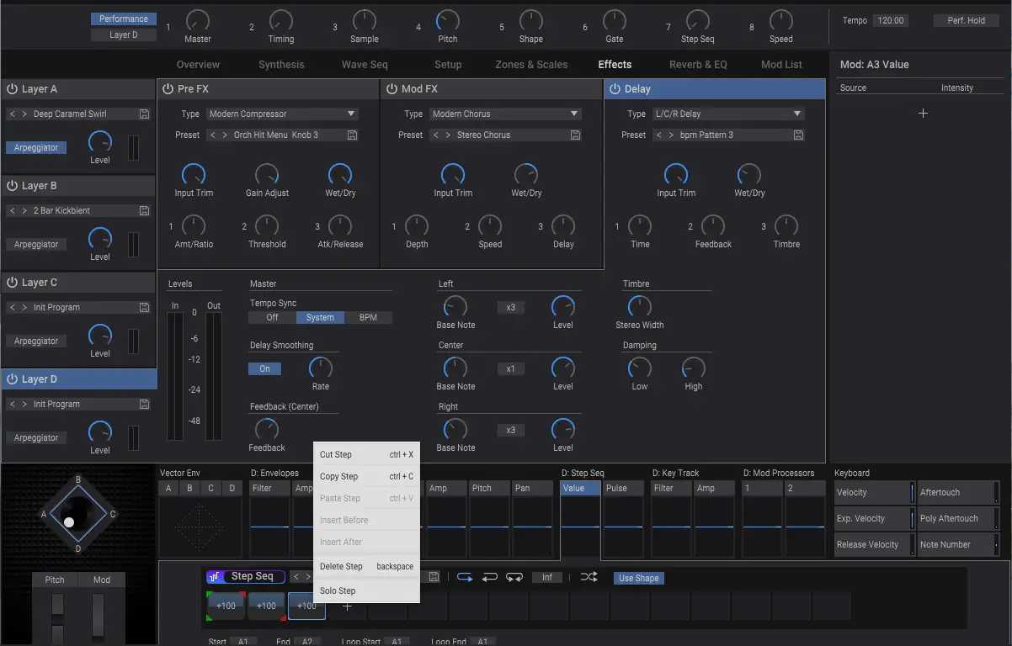Screen dimensions: 1012x646
Task: Open the Delay Type L/C/R Delay dropdown
Action: [x=727, y=114]
